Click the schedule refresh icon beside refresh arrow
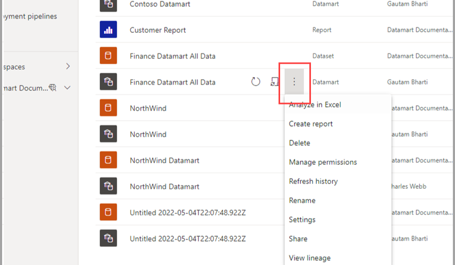Image resolution: width=455 pixels, height=265 pixels. 274,82
